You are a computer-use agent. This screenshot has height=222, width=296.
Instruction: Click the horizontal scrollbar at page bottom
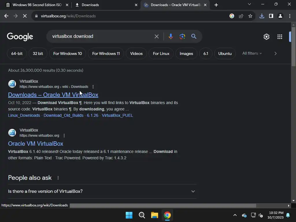[163, 206]
